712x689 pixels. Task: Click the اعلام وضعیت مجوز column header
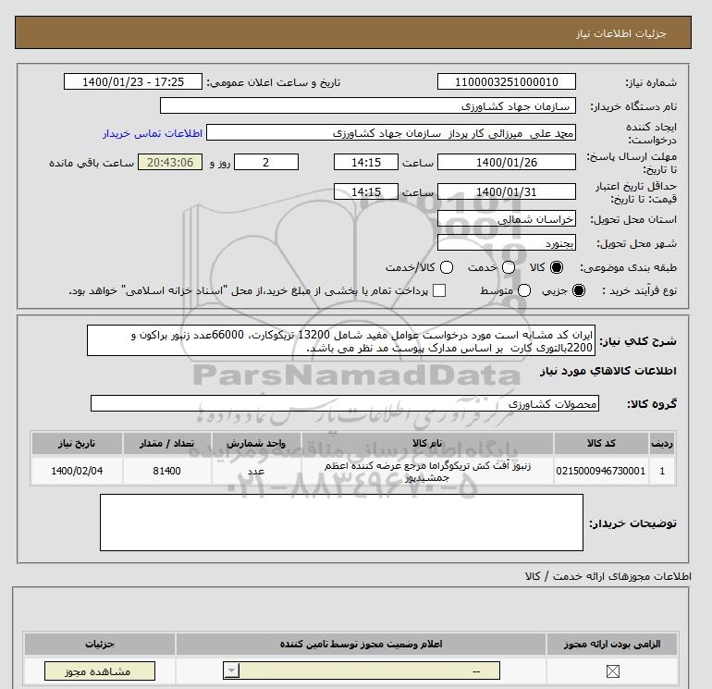pos(361,644)
